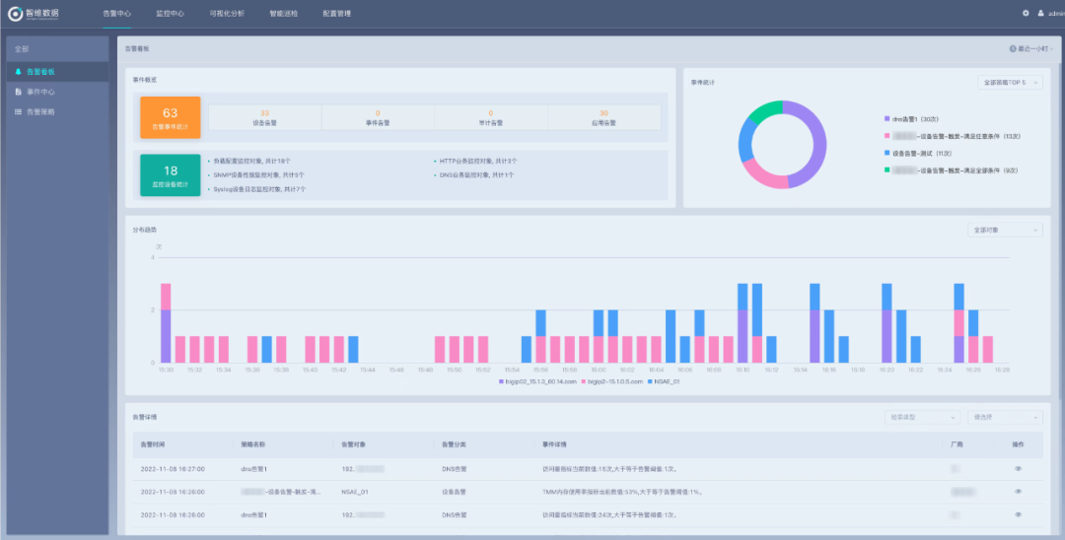Click the orange 63 告警事件统计 card

pyautogui.click(x=171, y=117)
